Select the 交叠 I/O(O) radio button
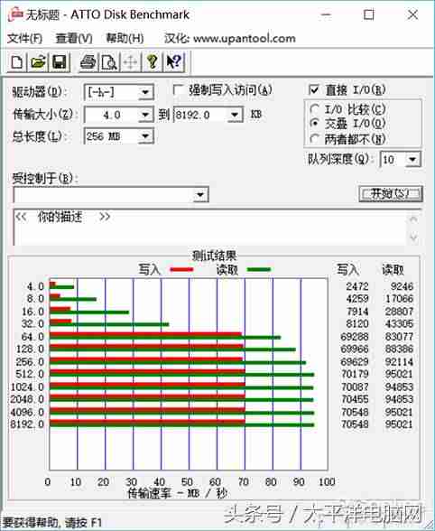 point(314,124)
